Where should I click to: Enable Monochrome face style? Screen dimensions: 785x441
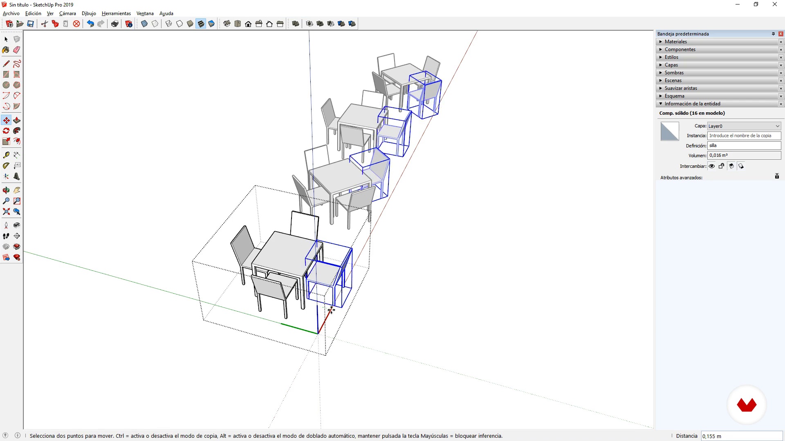click(211, 24)
